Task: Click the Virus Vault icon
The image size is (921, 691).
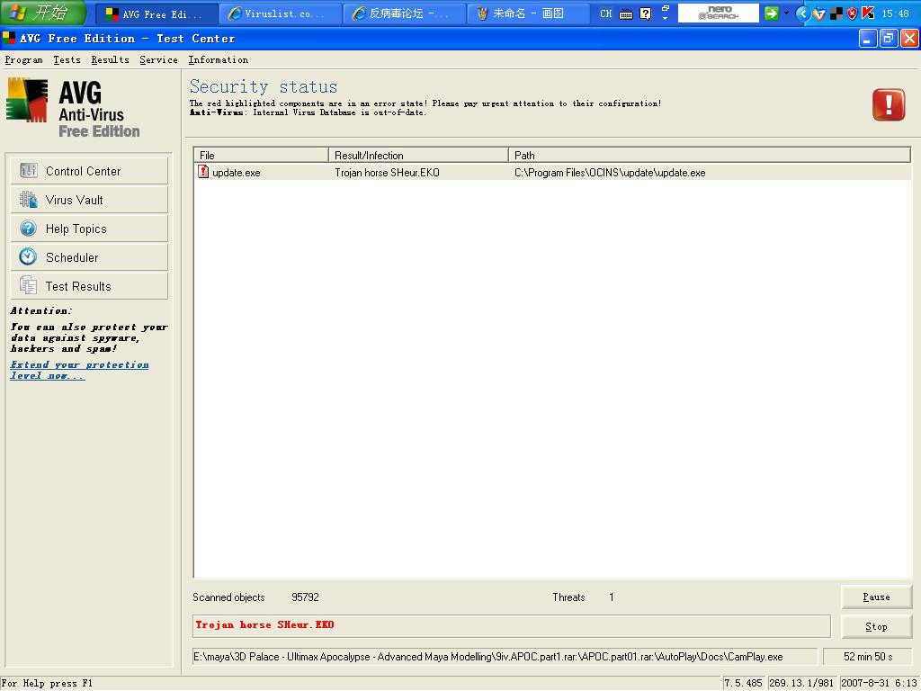Action: (28, 199)
